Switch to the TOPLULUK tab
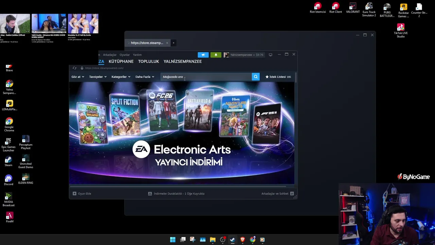Image resolution: width=435 pixels, height=245 pixels. click(149, 62)
